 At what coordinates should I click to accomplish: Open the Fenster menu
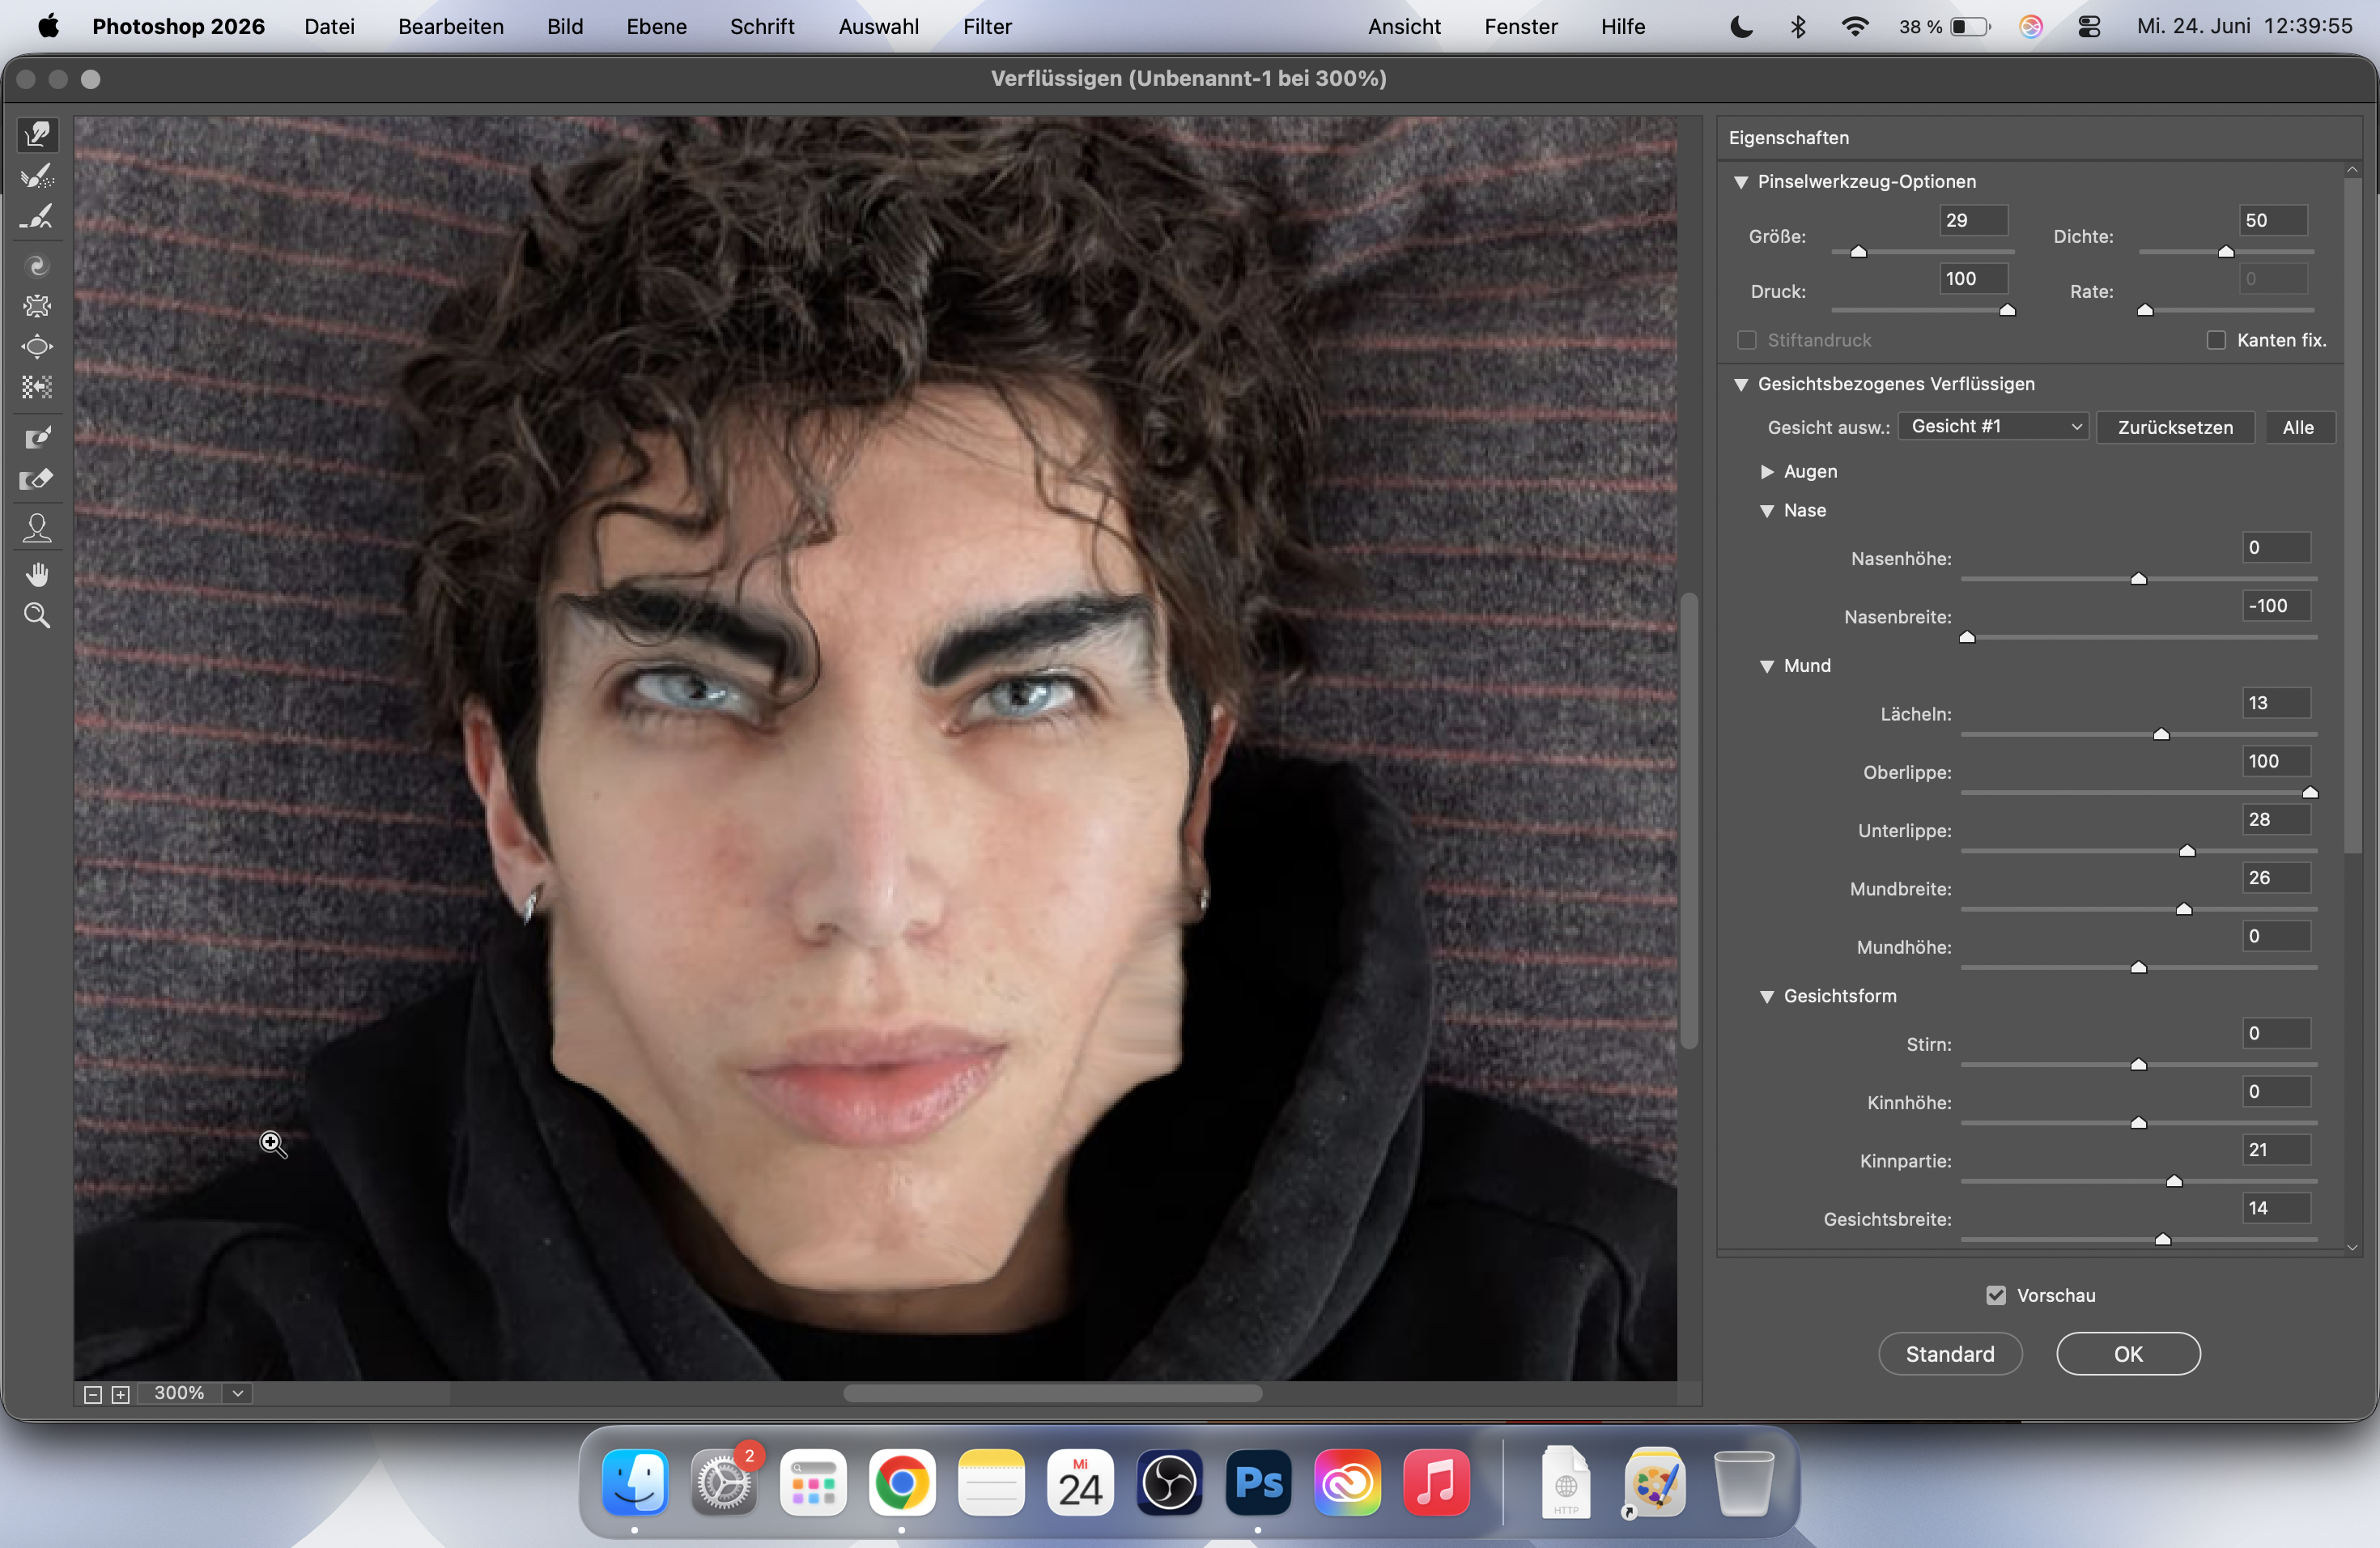click(x=1521, y=27)
